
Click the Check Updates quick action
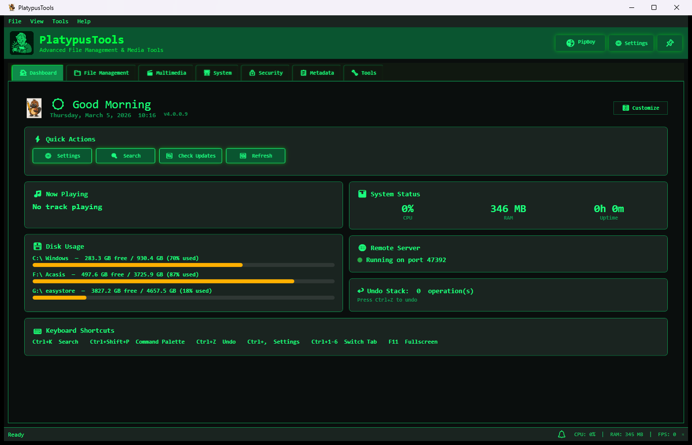pos(191,156)
